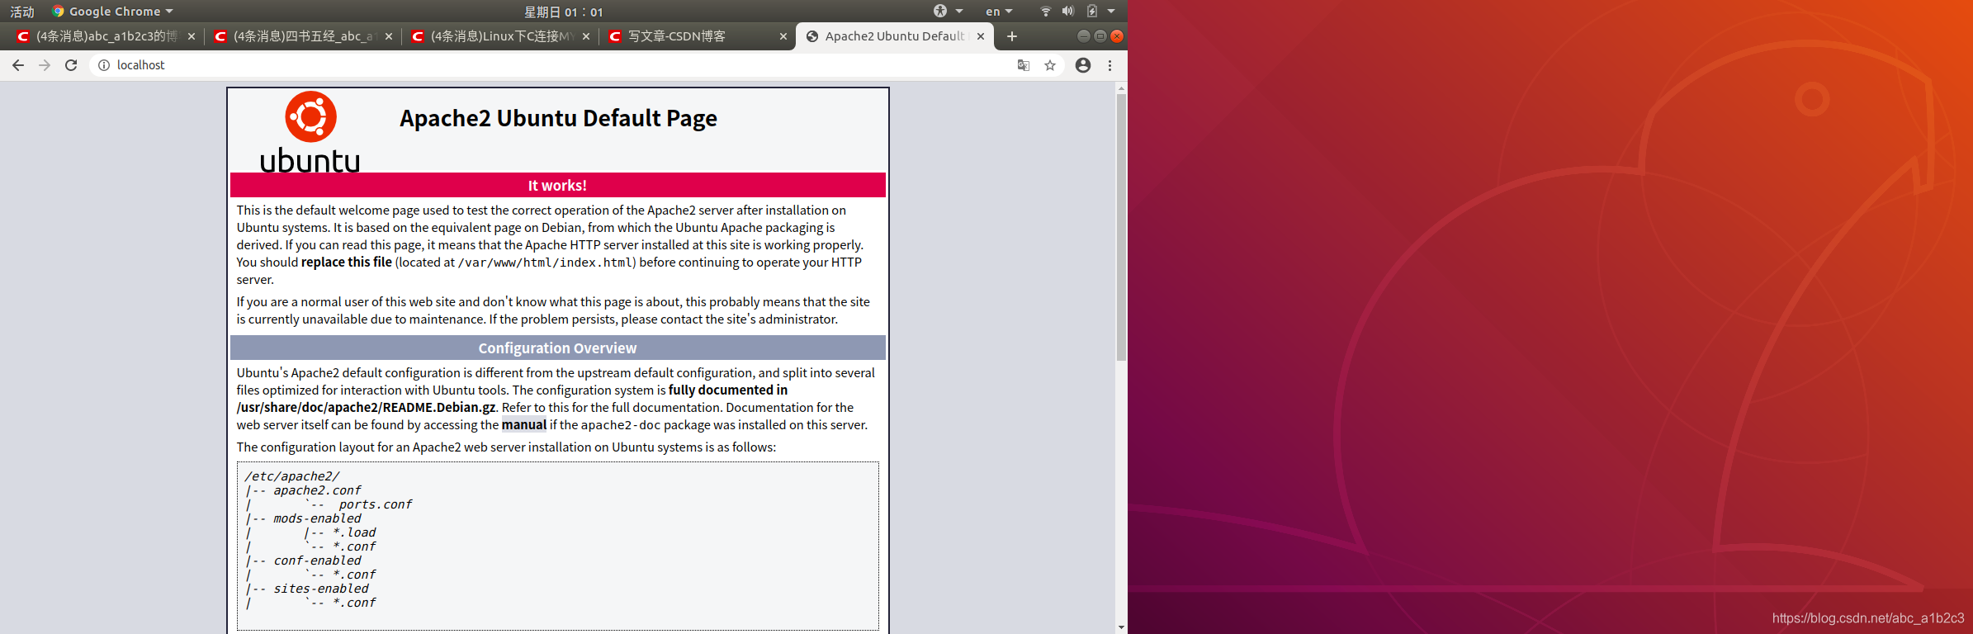The image size is (1973, 634).
Task: Click the It works! banner
Action: [x=558, y=185]
